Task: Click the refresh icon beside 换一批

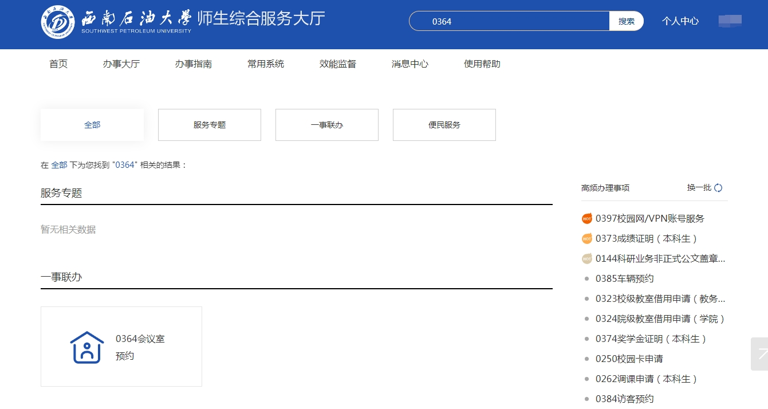Action: (x=718, y=188)
